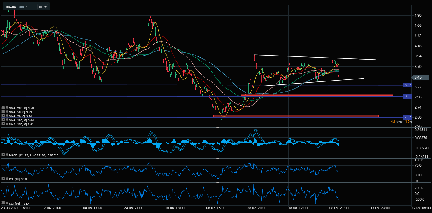Viewport: 432px width, 213px height.
Task: Open settings icon for SMA 100 indicator
Action: pos(3,120)
